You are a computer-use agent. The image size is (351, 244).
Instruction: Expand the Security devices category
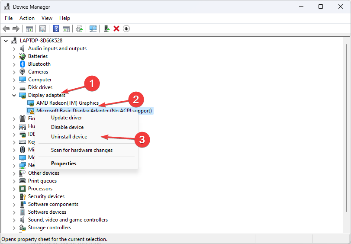tap(14, 197)
